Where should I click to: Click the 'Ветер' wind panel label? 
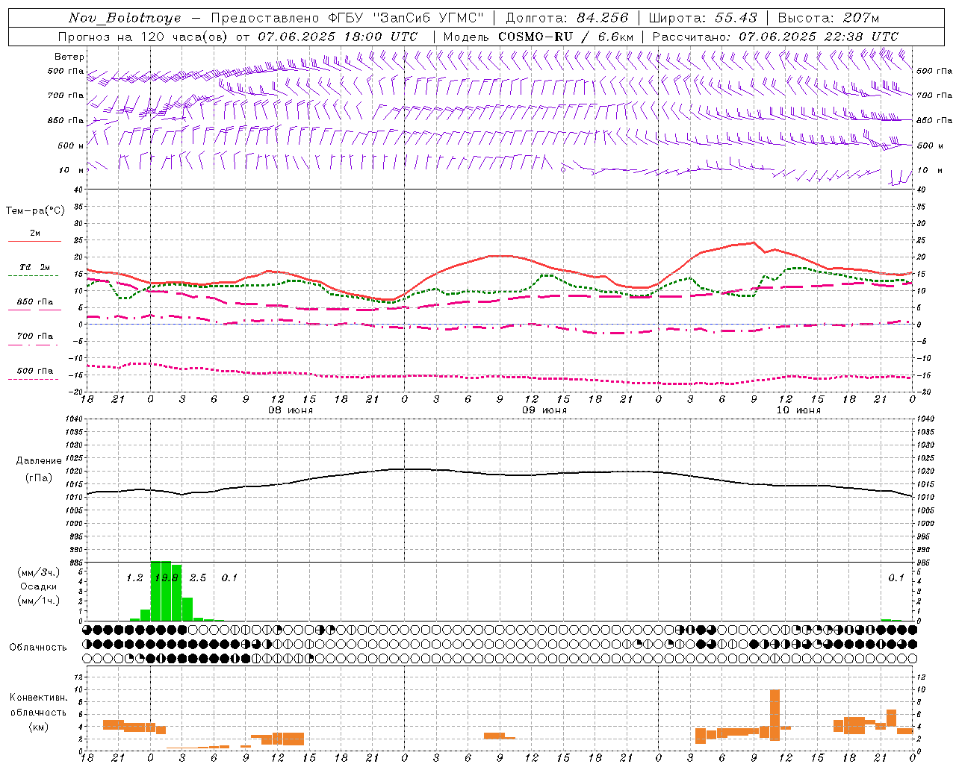click(69, 57)
